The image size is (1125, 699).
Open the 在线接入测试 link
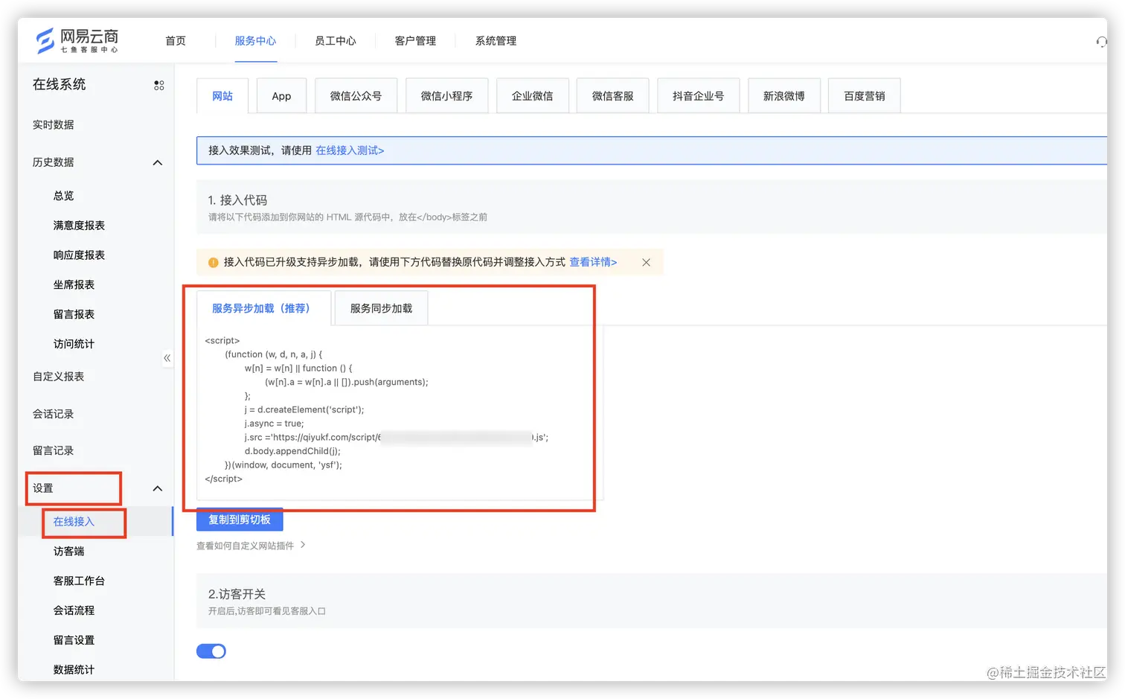(x=350, y=150)
